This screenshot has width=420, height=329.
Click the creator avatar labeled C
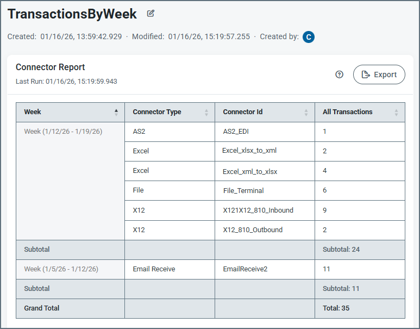[x=309, y=37]
